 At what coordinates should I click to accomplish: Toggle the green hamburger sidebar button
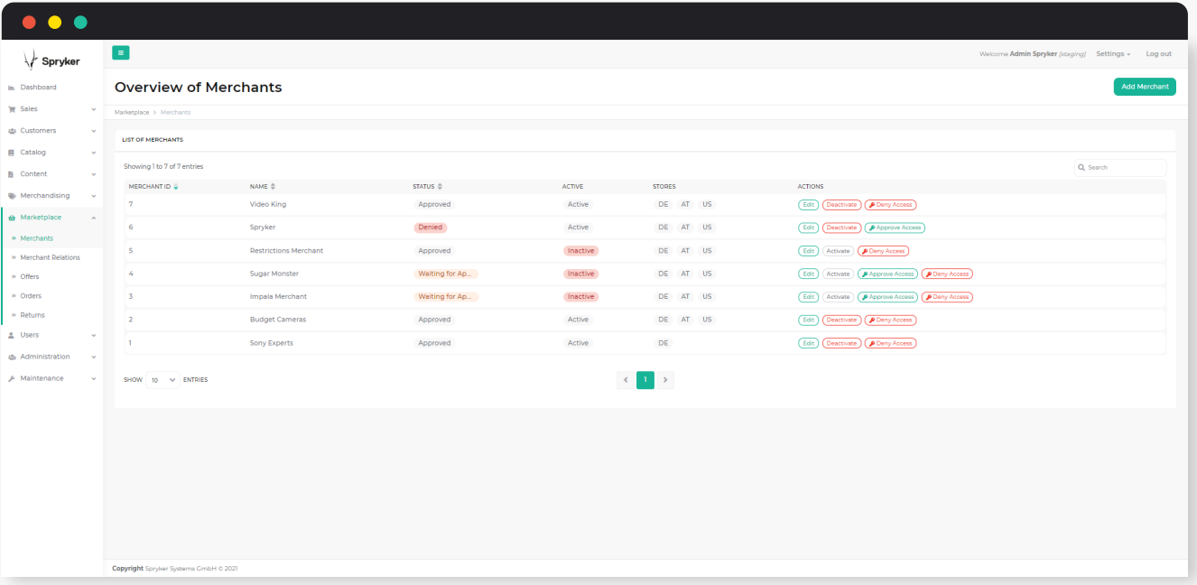coord(121,53)
